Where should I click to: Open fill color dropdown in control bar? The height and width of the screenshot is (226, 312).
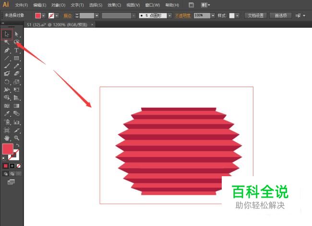point(43,15)
